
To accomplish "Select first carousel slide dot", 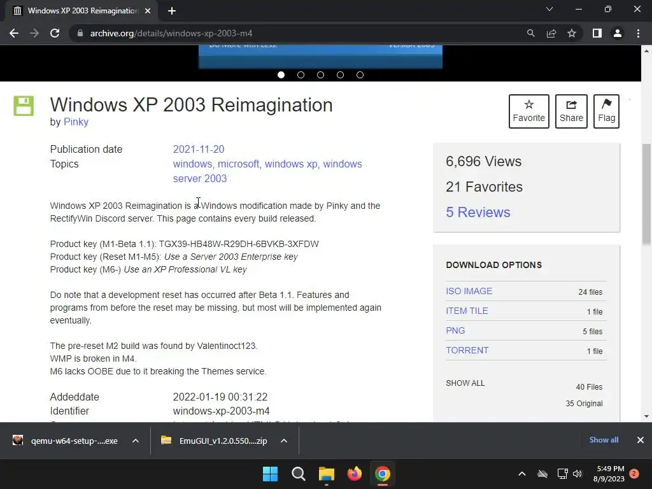I will (281, 75).
